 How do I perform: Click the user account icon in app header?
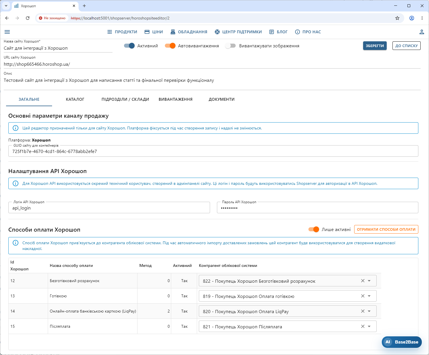(422, 32)
